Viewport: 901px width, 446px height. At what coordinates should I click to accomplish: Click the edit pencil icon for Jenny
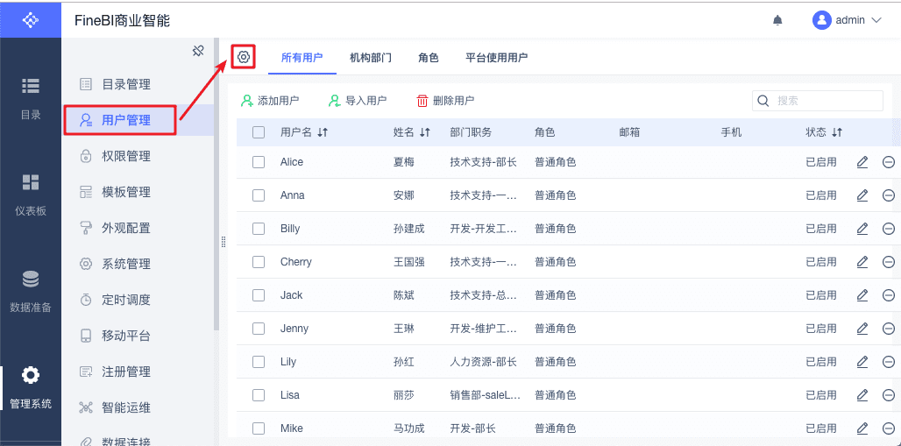click(862, 329)
